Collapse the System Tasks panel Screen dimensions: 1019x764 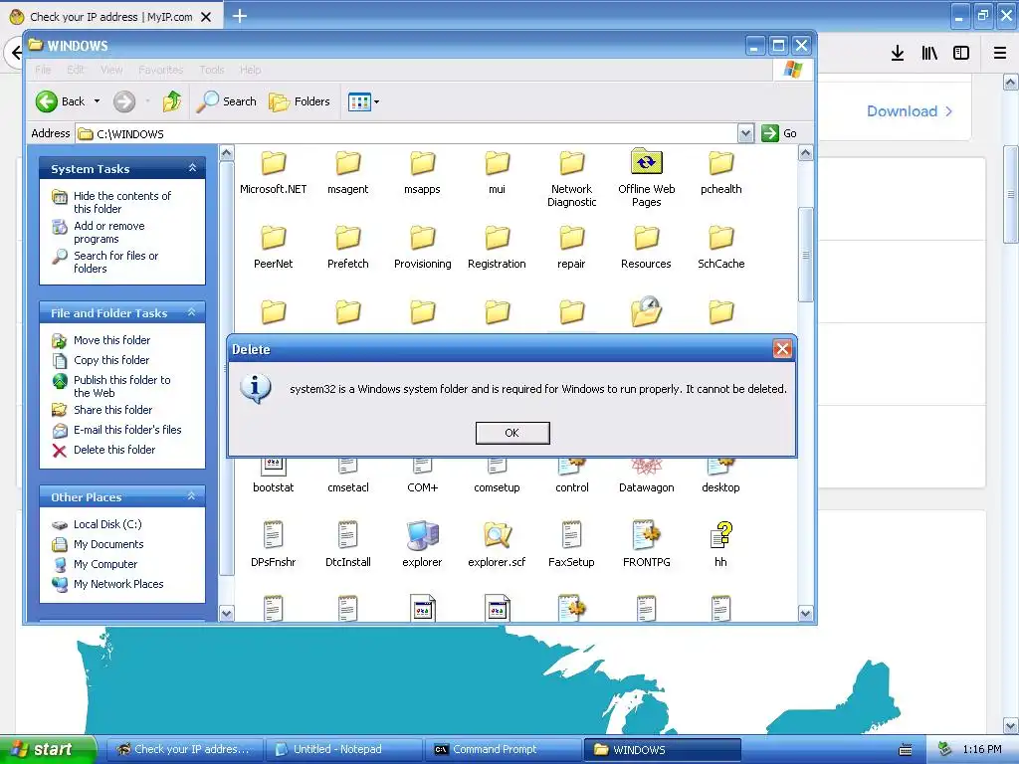point(192,168)
